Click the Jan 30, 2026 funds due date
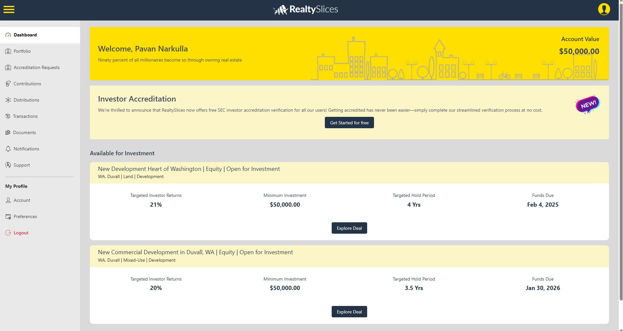The image size is (623, 331). coord(543,288)
